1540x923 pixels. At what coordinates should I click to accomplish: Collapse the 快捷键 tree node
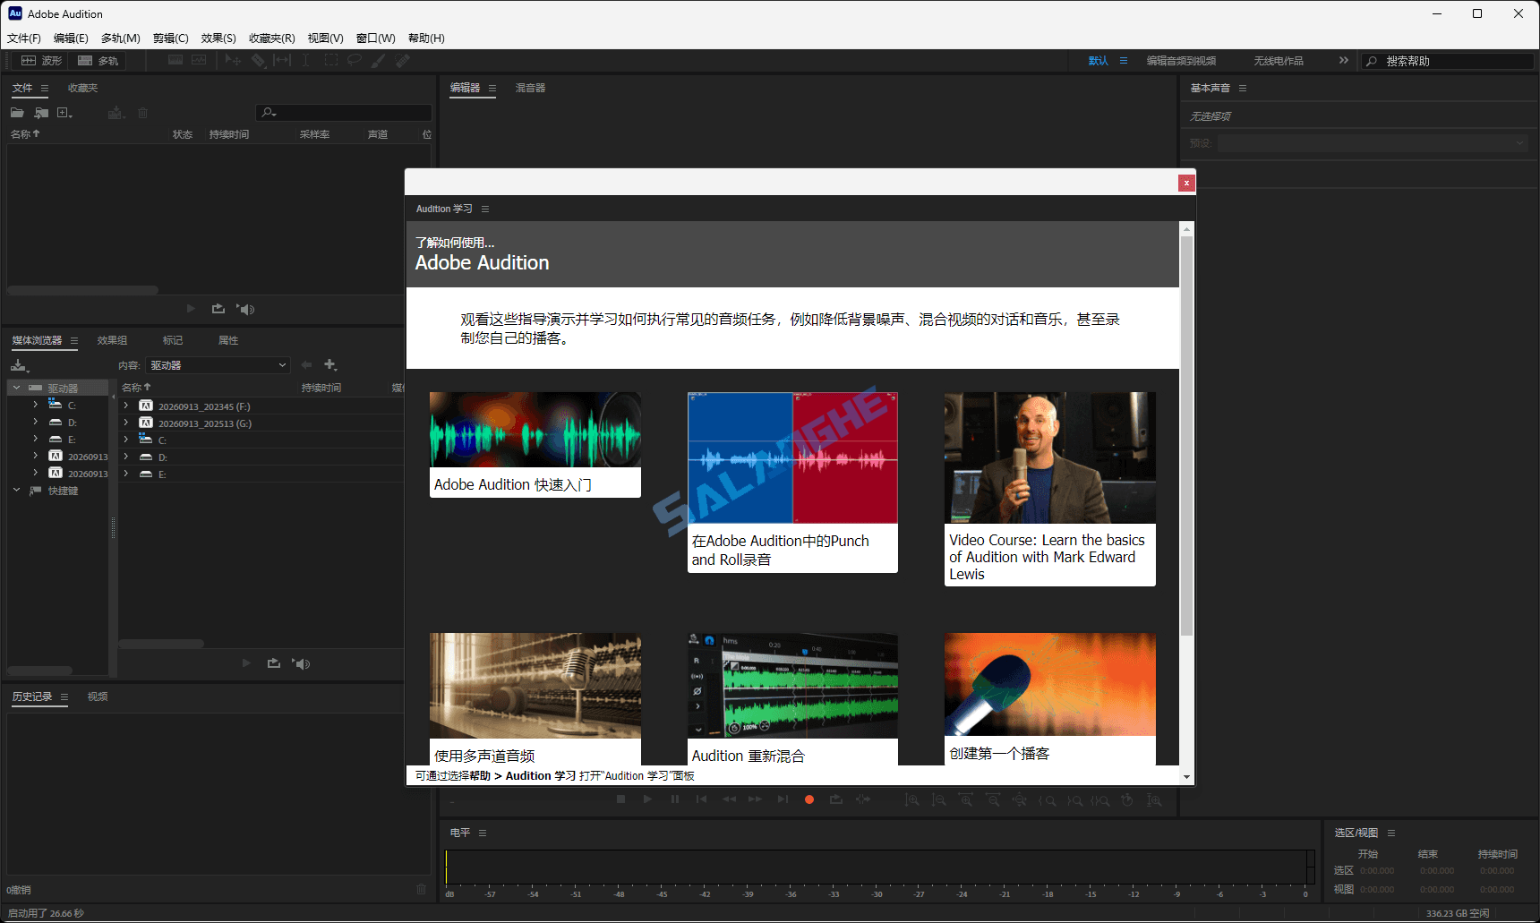(x=16, y=490)
